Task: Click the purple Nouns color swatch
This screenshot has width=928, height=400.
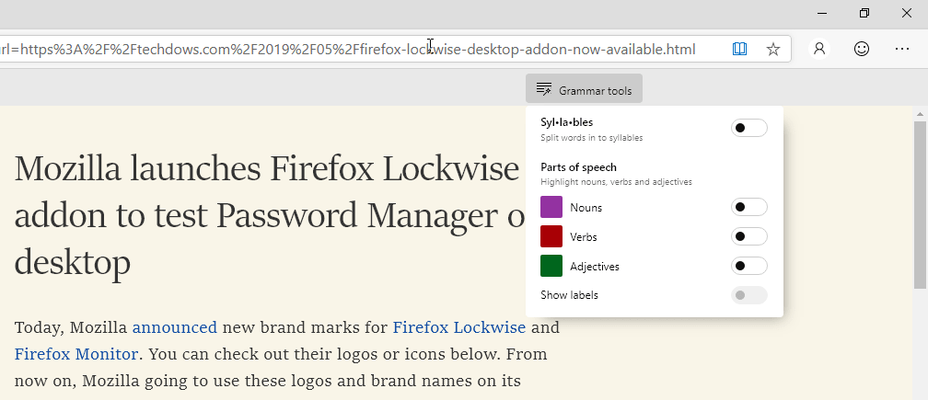Action: click(x=551, y=207)
